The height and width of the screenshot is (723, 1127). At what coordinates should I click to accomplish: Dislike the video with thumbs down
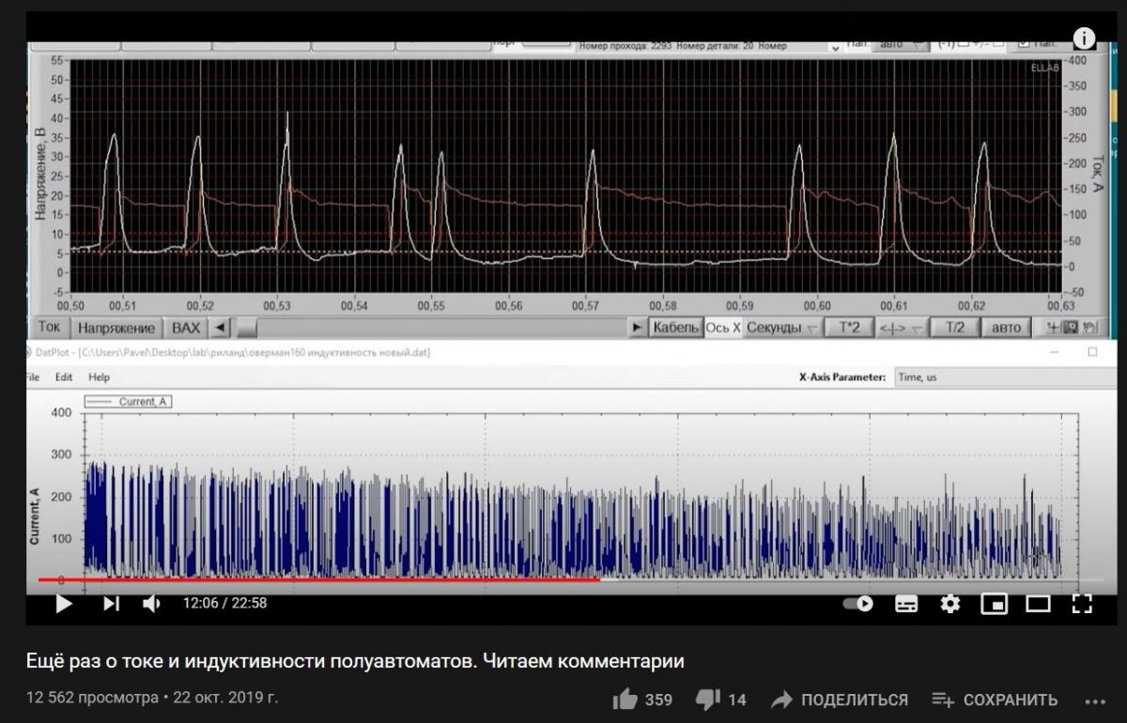tap(707, 700)
